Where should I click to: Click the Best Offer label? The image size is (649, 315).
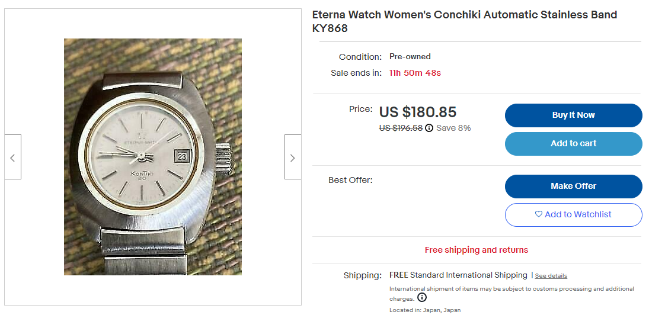click(350, 180)
